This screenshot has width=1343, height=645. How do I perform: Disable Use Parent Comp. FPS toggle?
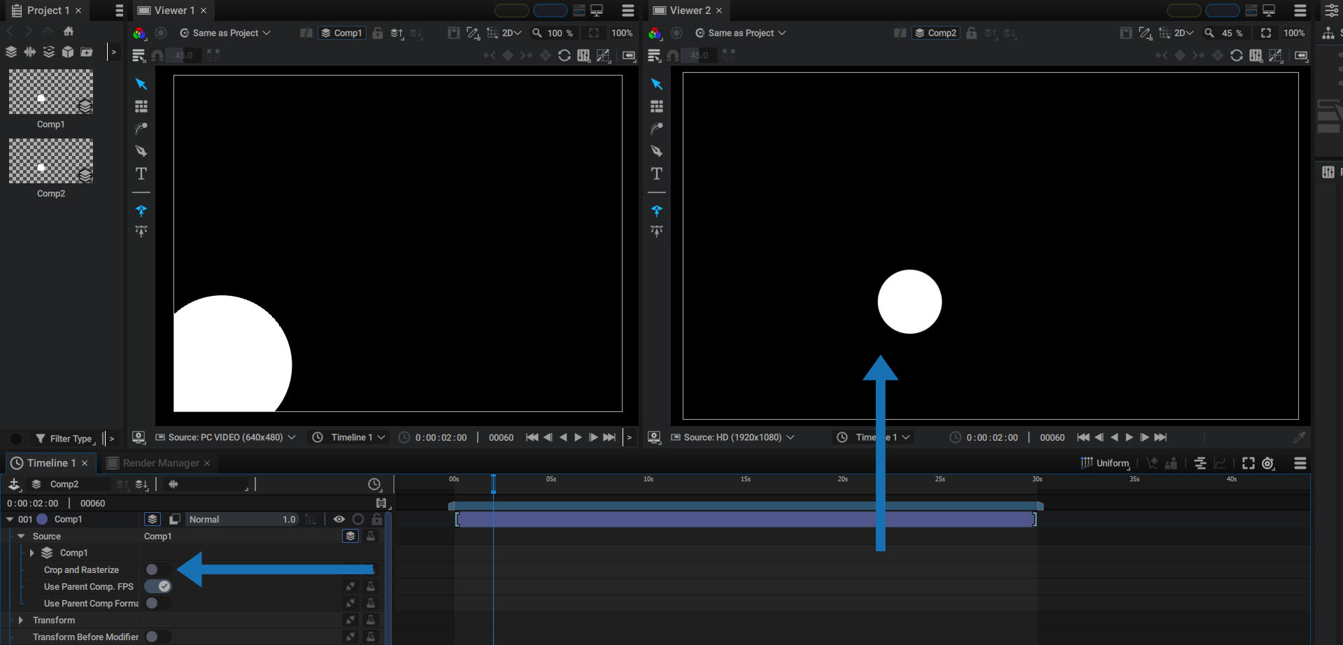click(158, 586)
